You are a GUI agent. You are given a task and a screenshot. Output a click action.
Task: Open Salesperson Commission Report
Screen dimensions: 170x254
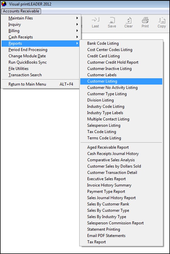(x=121, y=223)
